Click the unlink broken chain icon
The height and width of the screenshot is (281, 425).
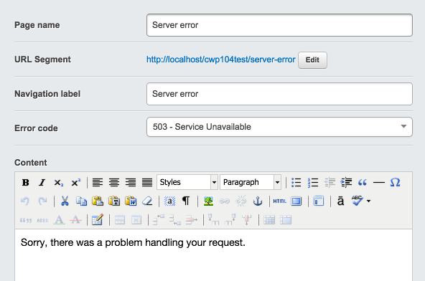(x=241, y=201)
